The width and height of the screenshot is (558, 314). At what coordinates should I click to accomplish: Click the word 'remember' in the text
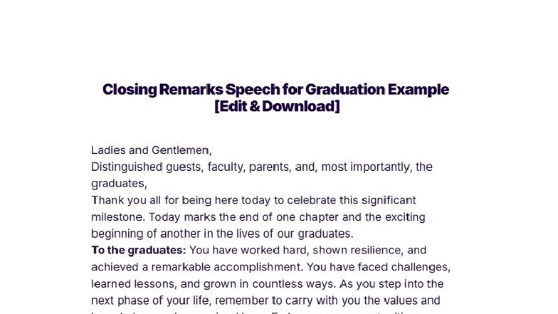pos(241,300)
